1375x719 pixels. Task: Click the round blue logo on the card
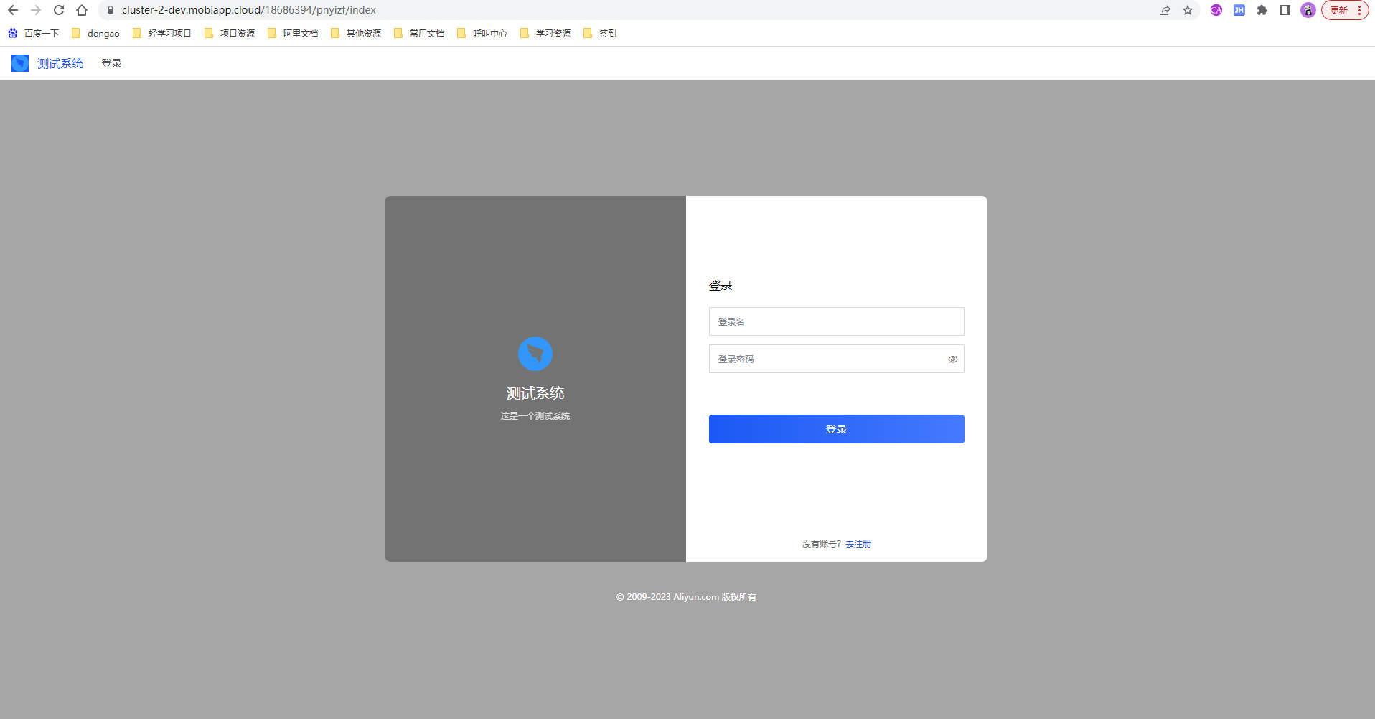point(535,354)
